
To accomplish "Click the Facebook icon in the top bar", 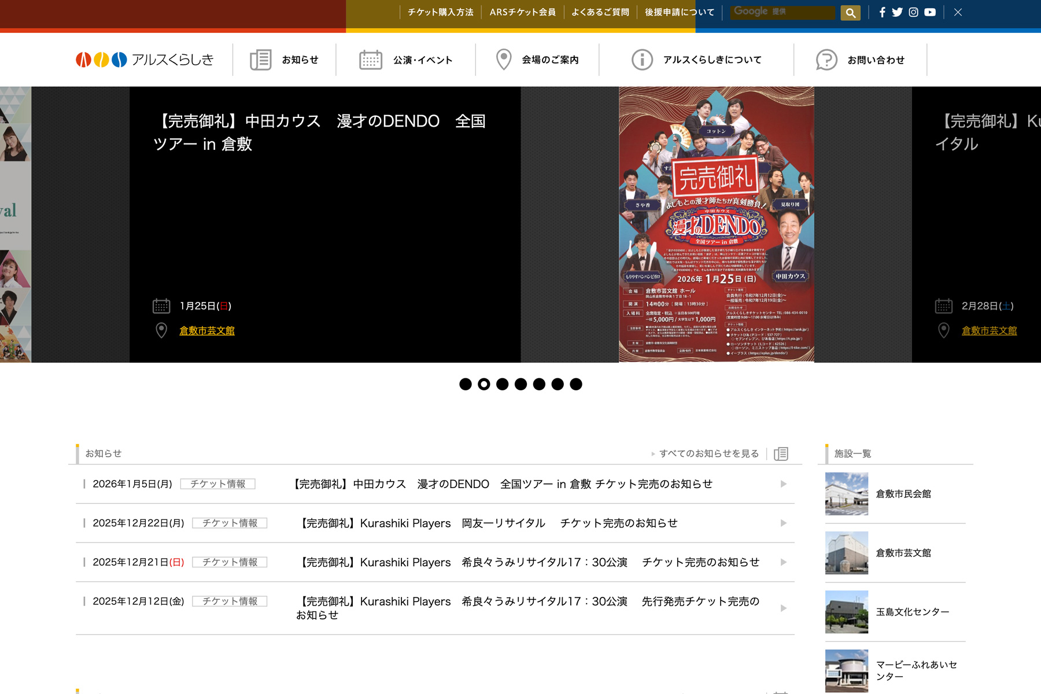I will [882, 12].
